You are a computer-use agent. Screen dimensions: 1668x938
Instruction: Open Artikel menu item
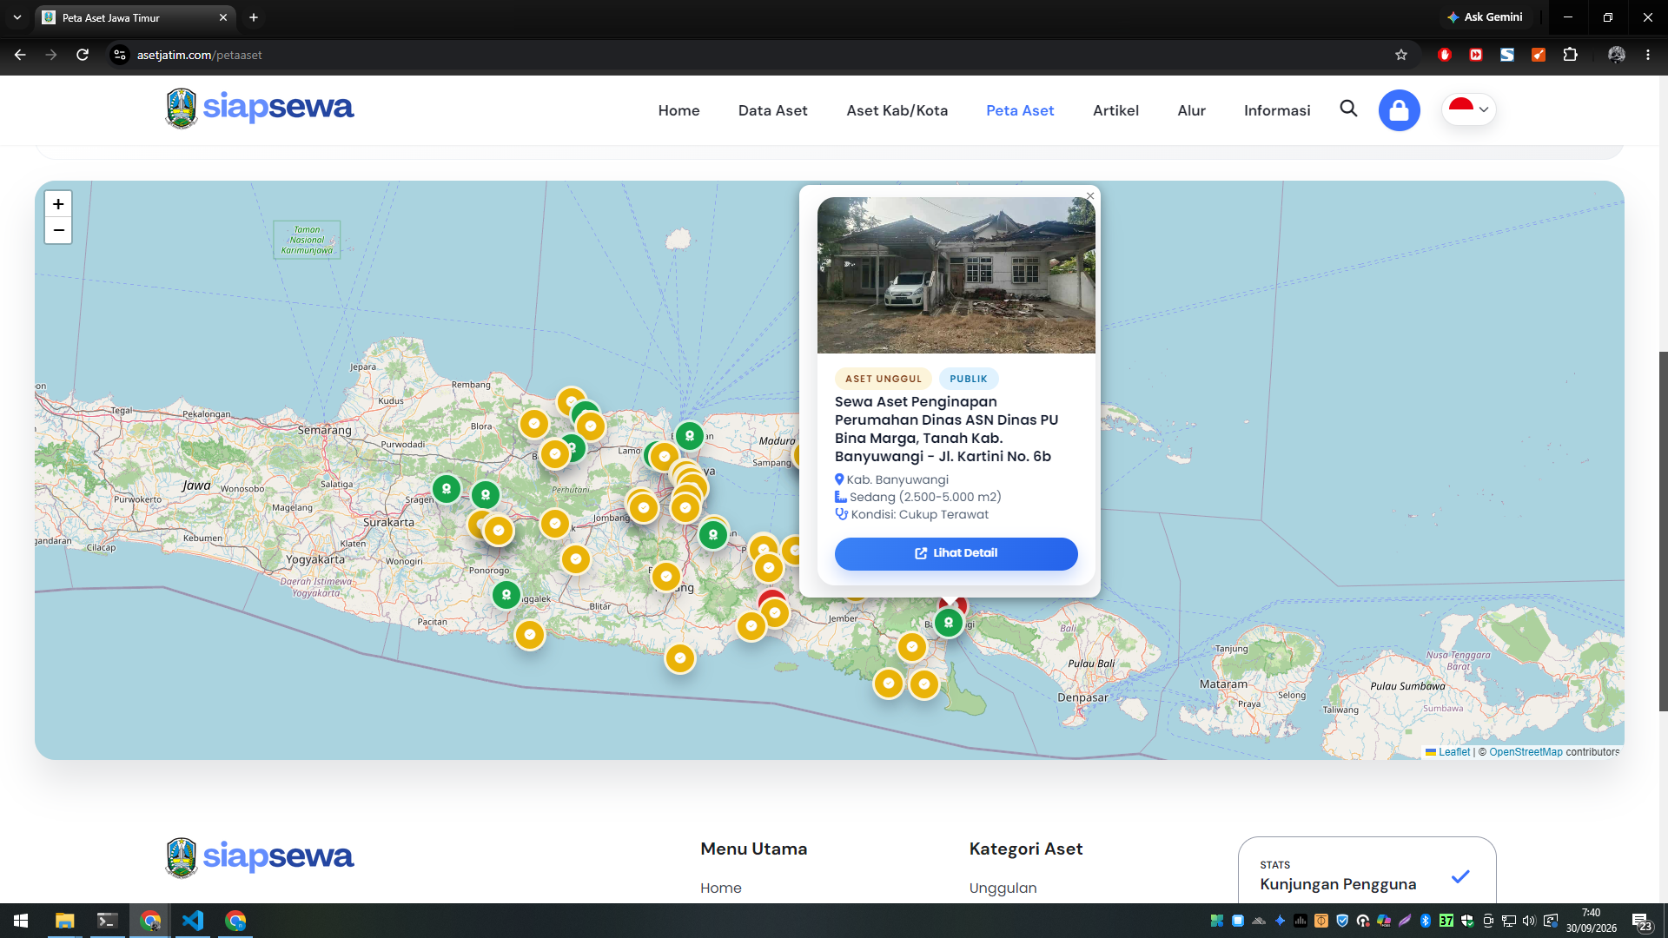(1115, 110)
